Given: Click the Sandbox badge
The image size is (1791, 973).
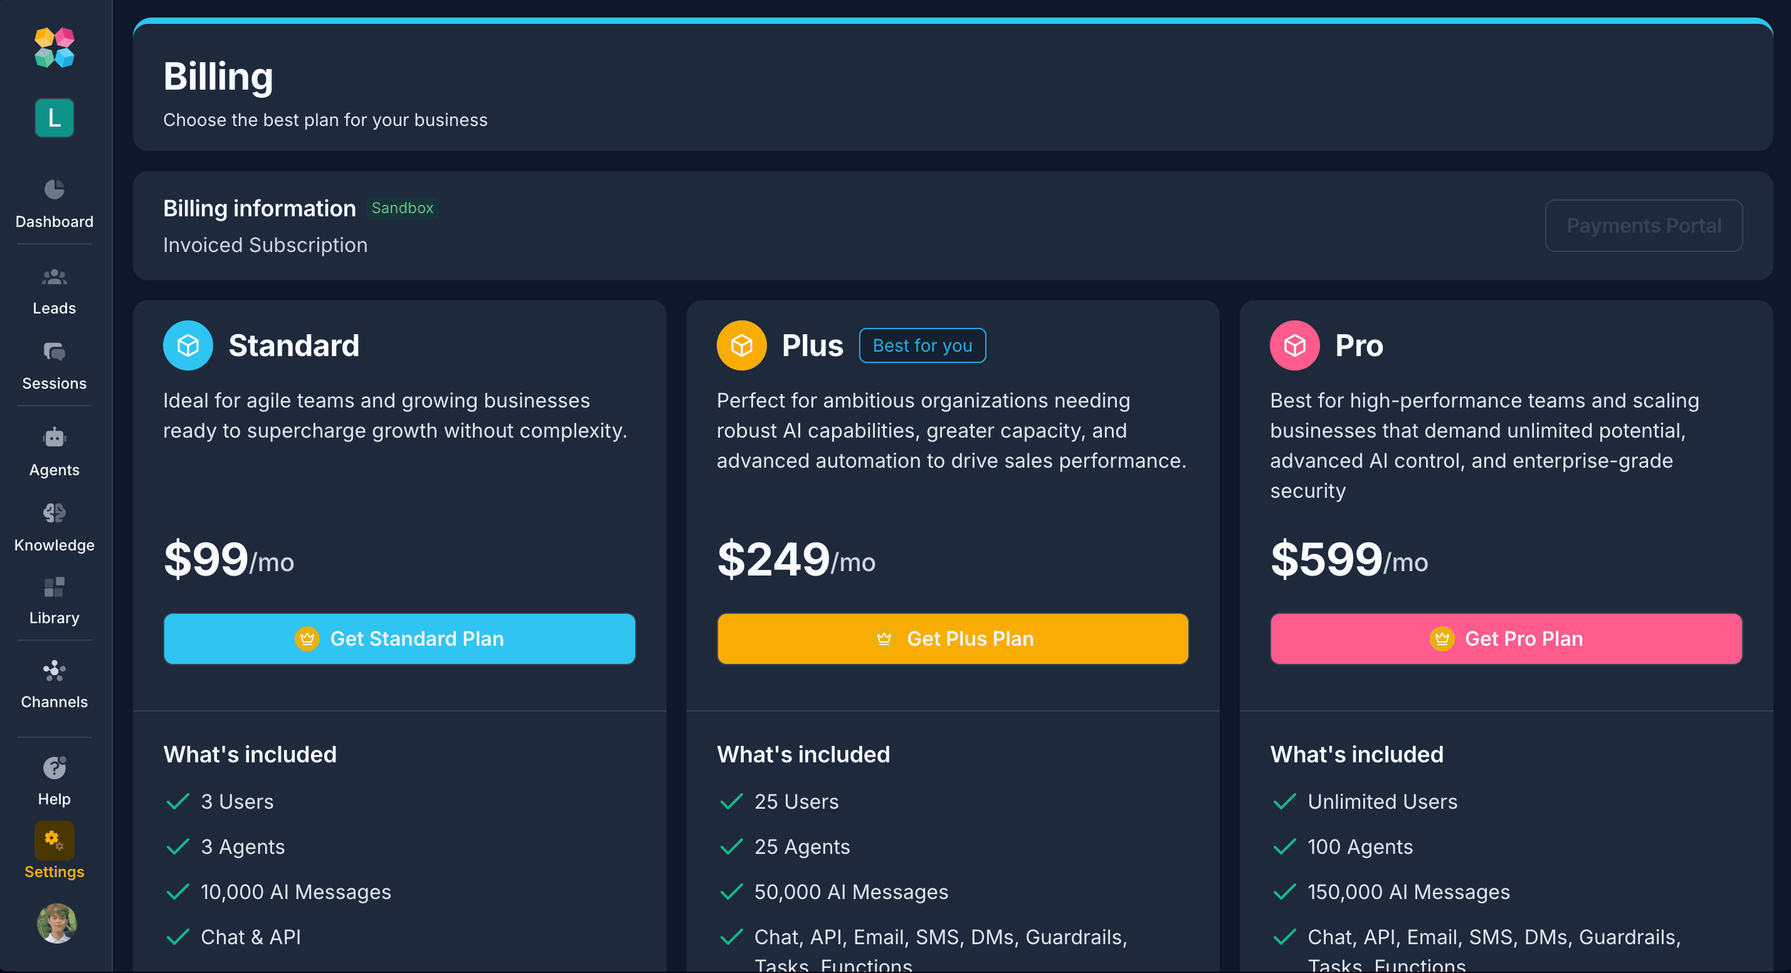Looking at the screenshot, I should click(402, 208).
